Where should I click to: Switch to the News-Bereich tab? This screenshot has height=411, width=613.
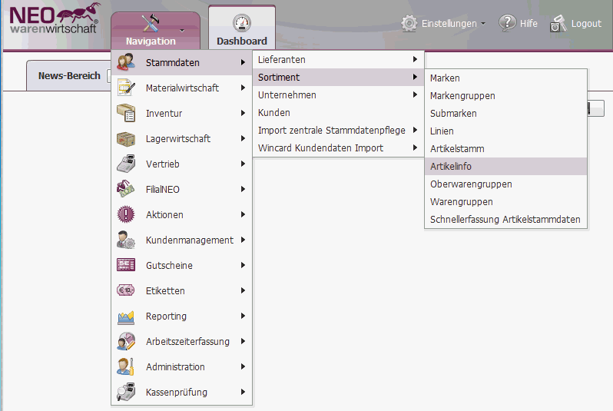[x=69, y=75]
